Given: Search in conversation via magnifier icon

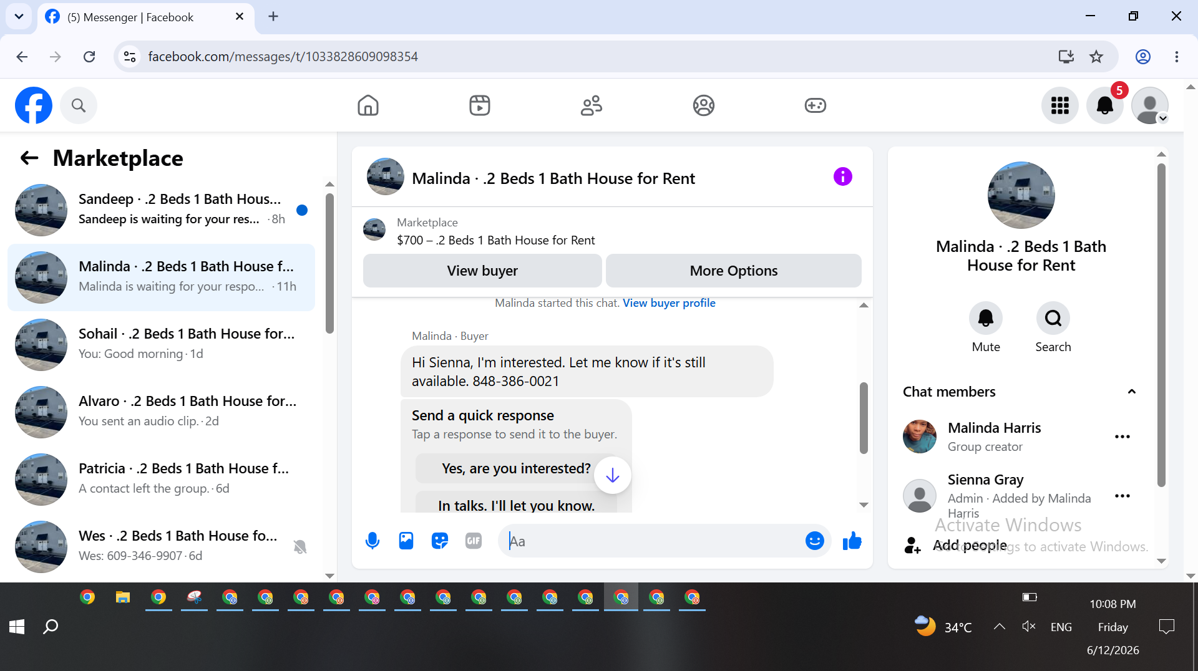Looking at the screenshot, I should click(x=1053, y=319).
